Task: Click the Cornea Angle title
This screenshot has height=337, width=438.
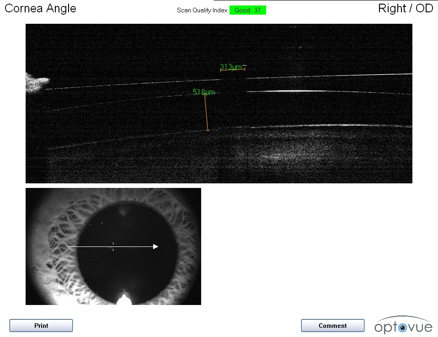Action: (x=40, y=8)
